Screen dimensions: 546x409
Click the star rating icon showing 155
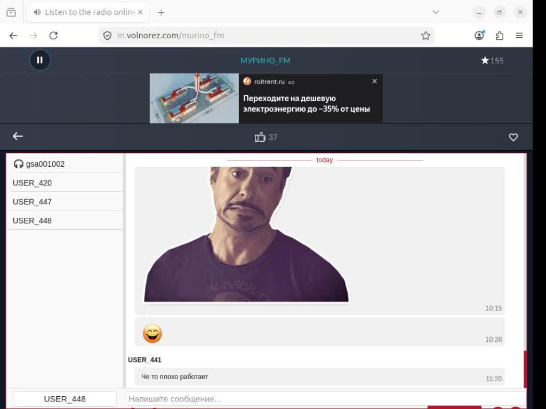click(x=485, y=61)
